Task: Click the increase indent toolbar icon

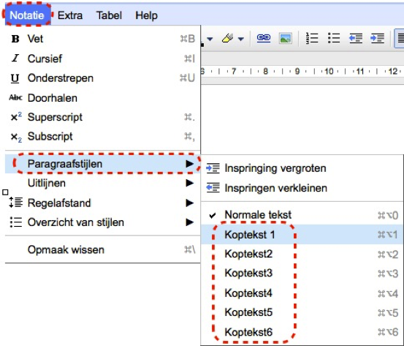Action: [377, 39]
